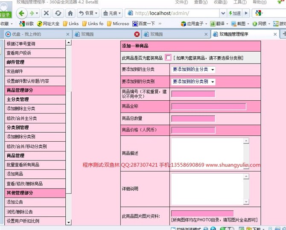Close the second 玫瑰园 tab with red X
This screenshot has width=286, height=230.
pos(137,34)
